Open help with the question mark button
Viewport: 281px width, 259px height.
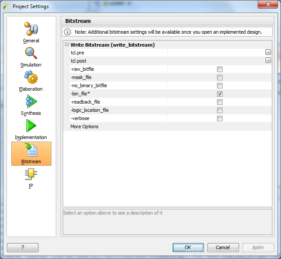click(x=22, y=247)
